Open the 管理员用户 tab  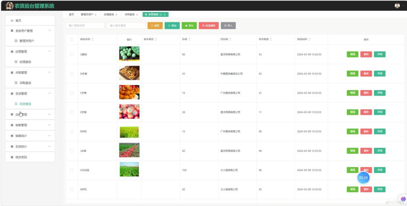tap(87, 14)
